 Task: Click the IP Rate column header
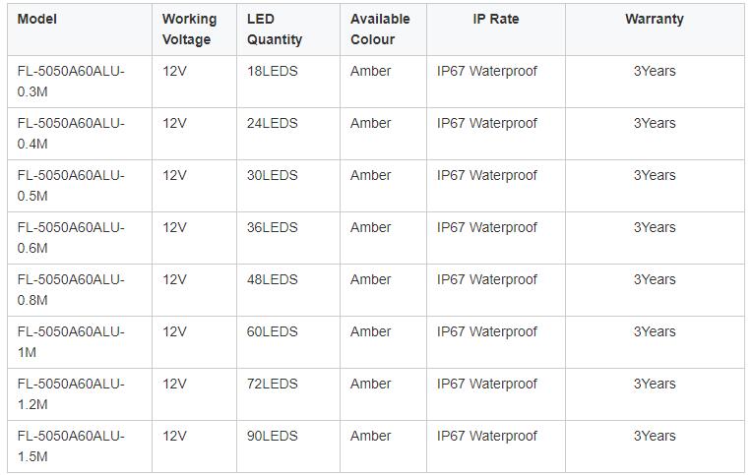click(495, 19)
